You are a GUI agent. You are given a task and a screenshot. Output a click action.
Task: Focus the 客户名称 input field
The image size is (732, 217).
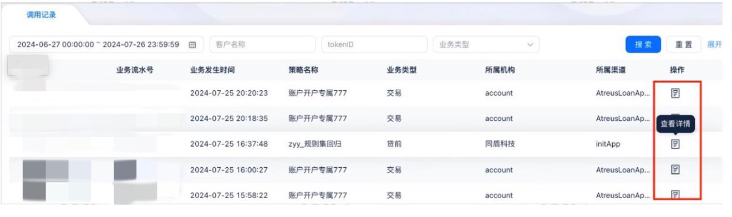point(262,44)
